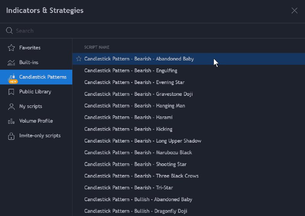Add the Bearish Evening Star pattern

pos(189,82)
